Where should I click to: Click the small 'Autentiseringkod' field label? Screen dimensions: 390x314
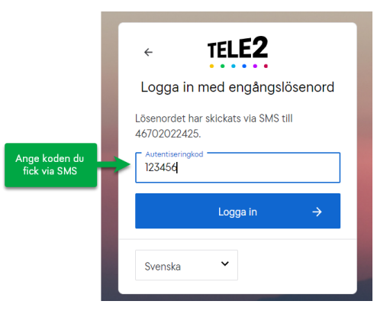174,154
